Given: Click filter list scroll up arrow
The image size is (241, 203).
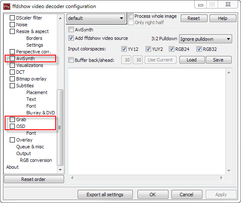Looking at the screenshot, I should tap(60, 18).
